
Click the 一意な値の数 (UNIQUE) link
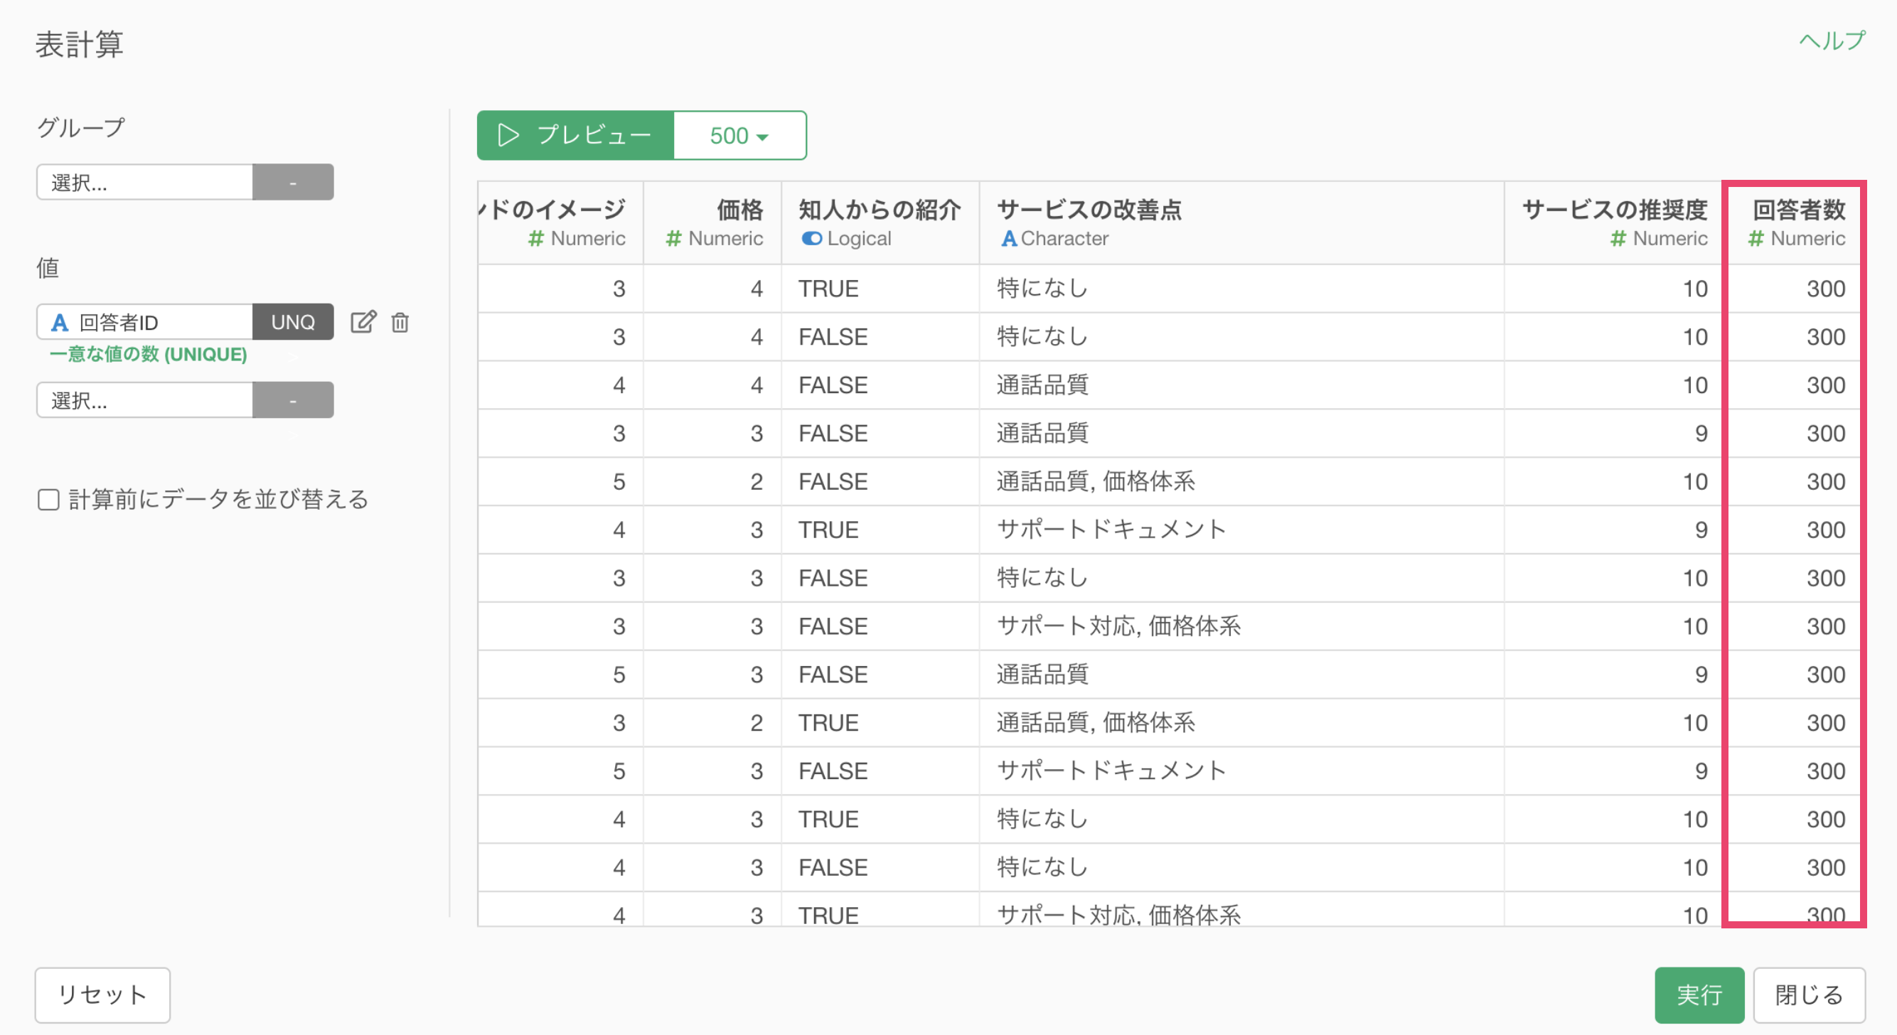coord(148,354)
